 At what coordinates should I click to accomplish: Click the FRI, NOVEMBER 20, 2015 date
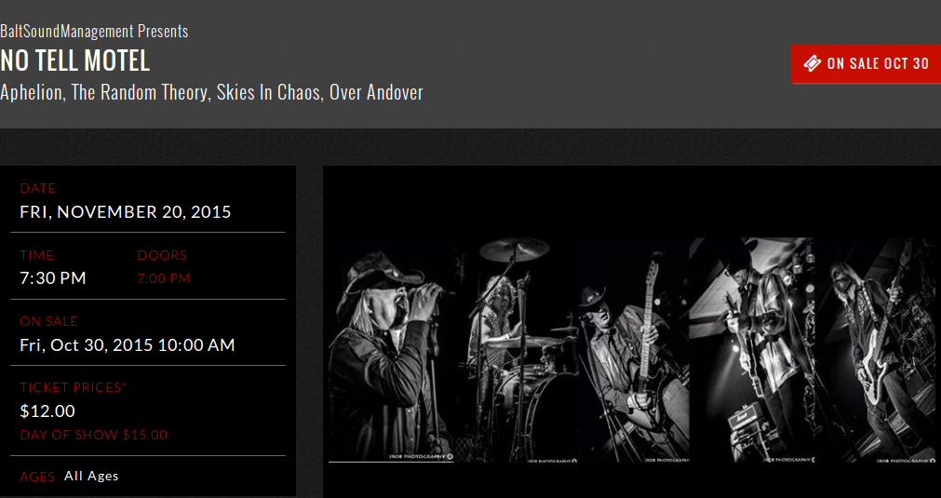click(x=126, y=212)
